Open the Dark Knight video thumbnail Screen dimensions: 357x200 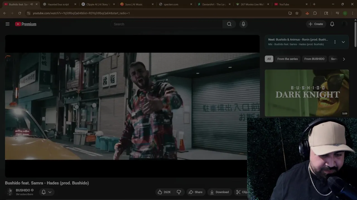(307, 93)
